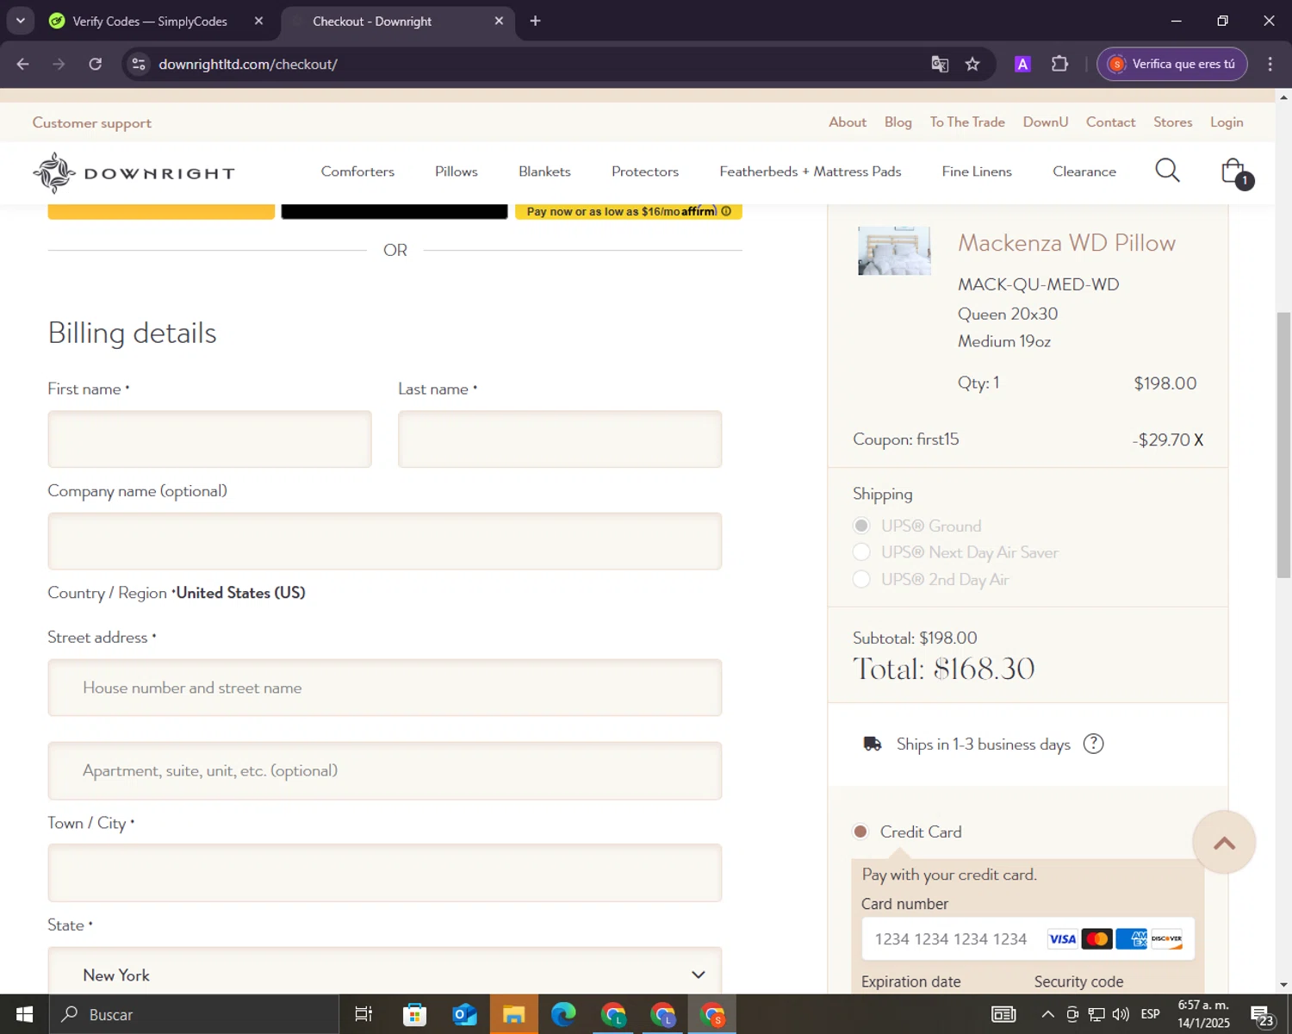Click the Town / City field
The height and width of the screenshot is (1034, 1292).
(x=384, y=873)
